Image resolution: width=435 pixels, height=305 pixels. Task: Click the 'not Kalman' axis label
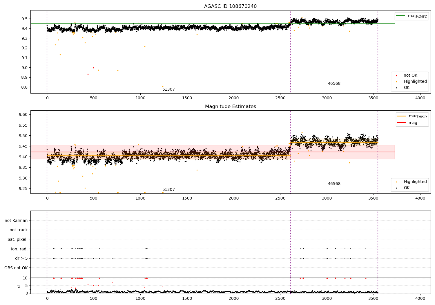click(x=16, y=220)
